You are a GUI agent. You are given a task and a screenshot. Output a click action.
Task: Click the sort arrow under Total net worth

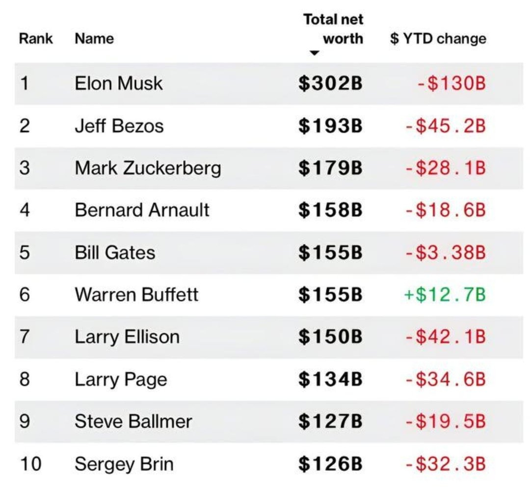[315, 53]
